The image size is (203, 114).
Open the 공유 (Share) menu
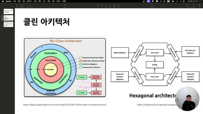pos(53,1)
